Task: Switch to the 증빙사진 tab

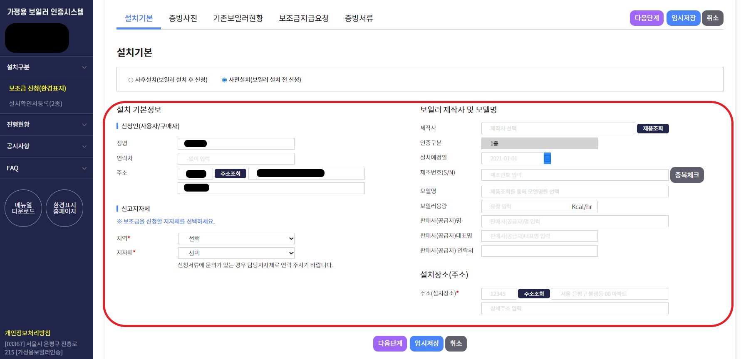Action: pos(183,18)
